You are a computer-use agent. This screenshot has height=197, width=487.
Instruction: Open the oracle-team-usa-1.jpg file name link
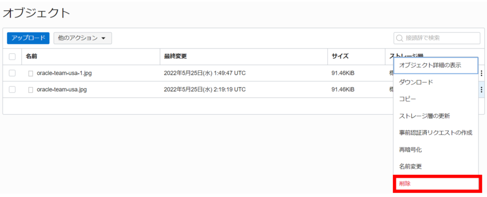(65, 73)
